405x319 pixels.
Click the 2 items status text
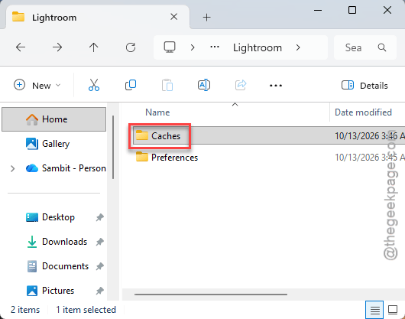click(25, 310)
